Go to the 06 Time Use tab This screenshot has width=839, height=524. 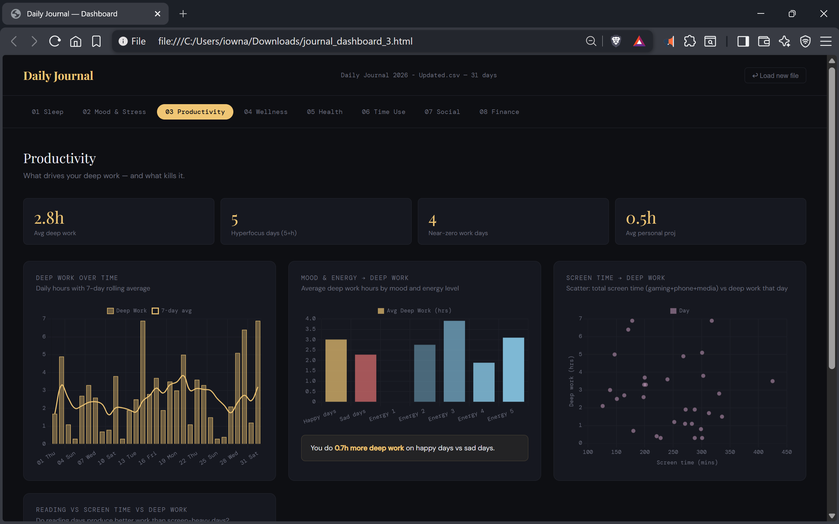tap(383, 112)
